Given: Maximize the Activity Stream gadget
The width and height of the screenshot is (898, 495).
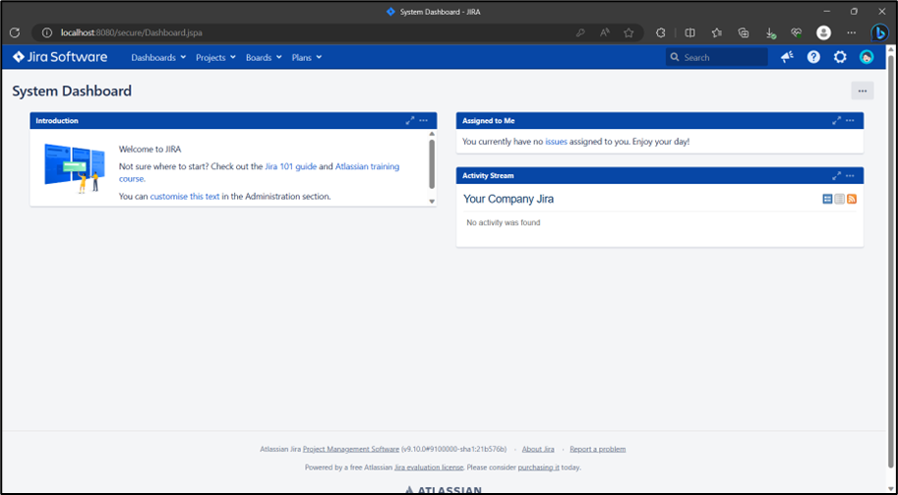Looking at the screenshot, I should [x=837, y=175].
